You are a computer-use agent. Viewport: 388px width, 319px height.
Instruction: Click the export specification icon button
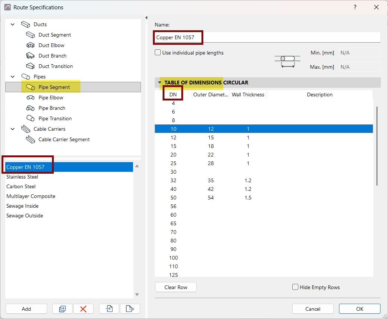point(130,309)
